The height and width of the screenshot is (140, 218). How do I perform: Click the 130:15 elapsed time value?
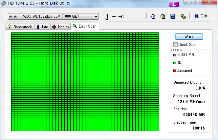coord(199,128)
